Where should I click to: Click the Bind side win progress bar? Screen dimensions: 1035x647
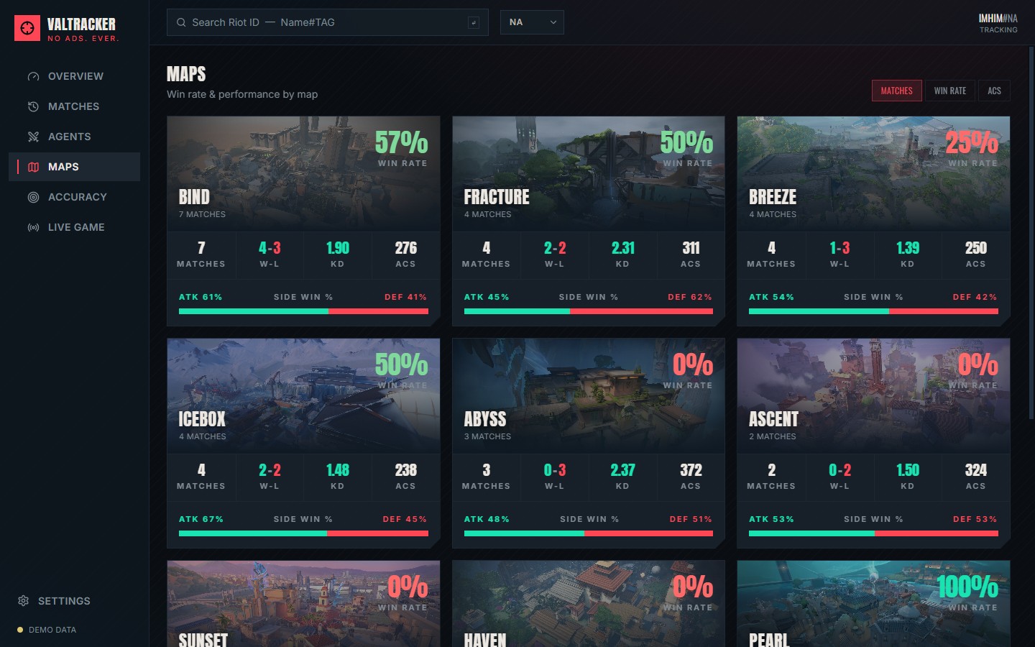(303, 311)
